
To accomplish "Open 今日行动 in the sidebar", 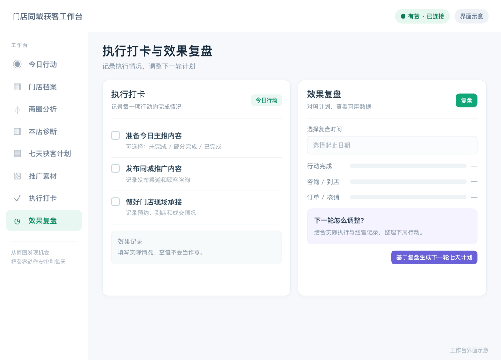I will [x=44, y=64].
